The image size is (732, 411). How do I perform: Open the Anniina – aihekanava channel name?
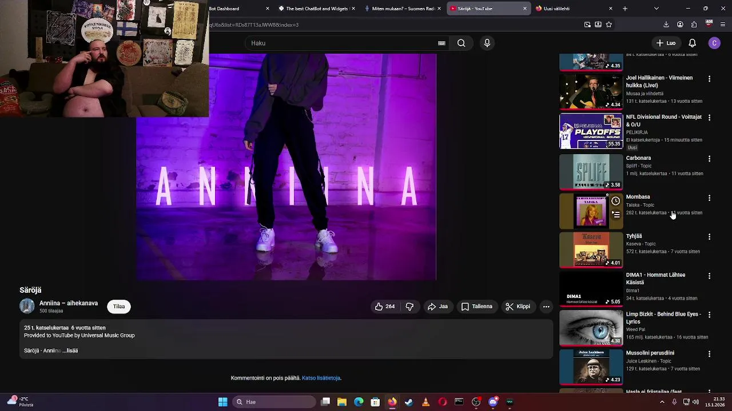coord(69,303)
